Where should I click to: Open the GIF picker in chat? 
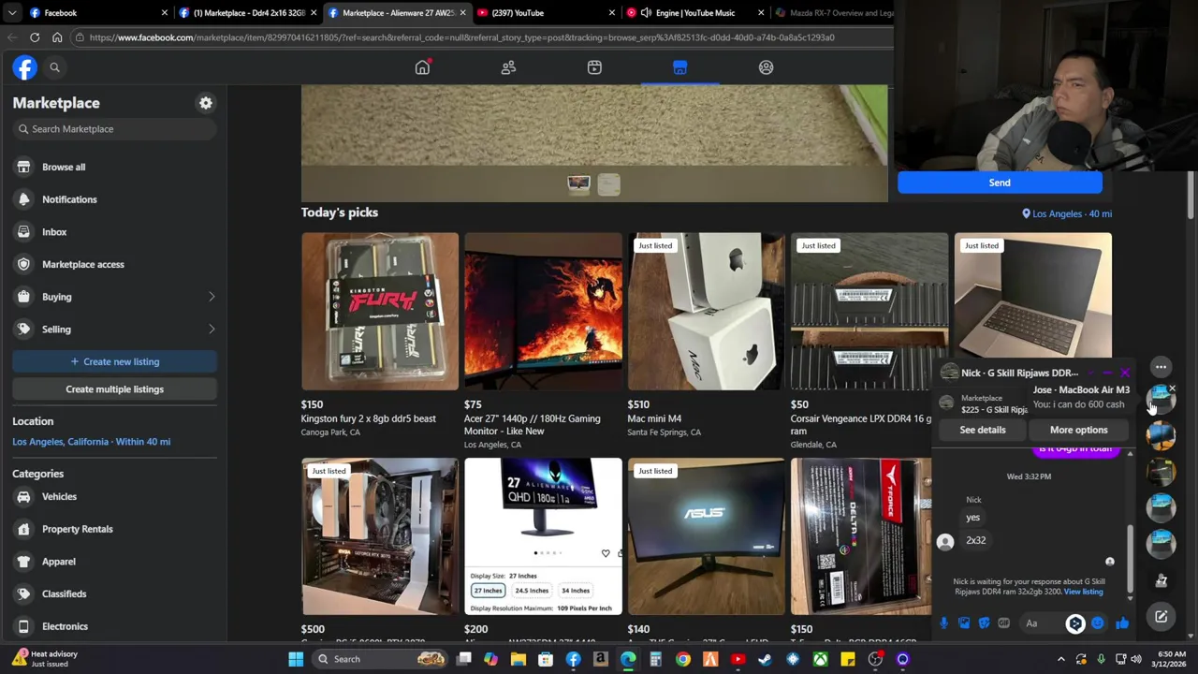[x=1003, y=623]
